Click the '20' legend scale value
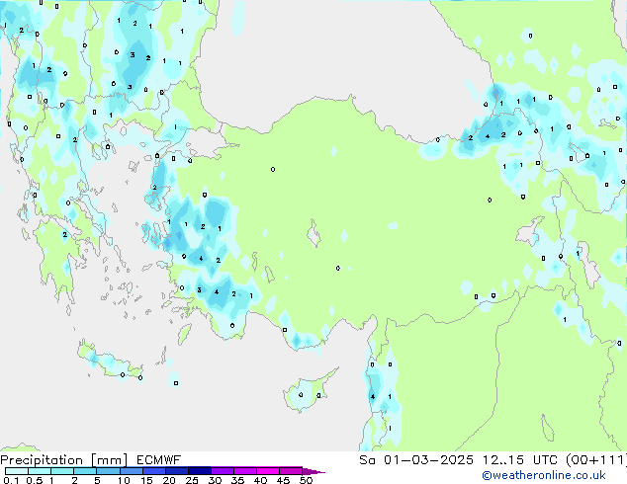Screen dimensions: 627x484 [x=169, y=480]
